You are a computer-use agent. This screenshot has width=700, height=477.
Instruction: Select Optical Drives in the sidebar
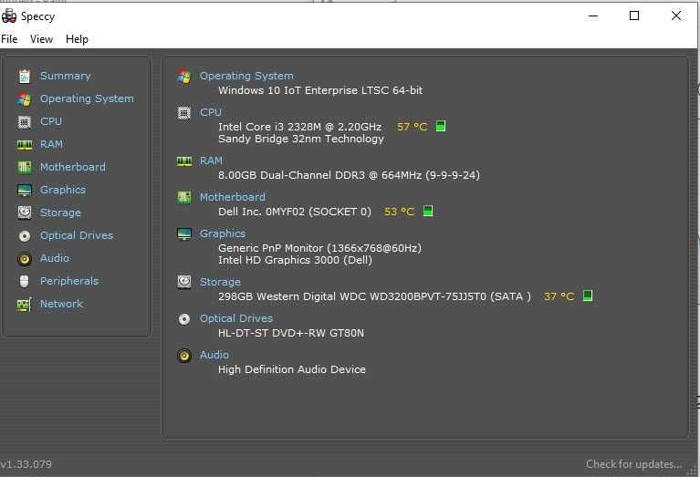[x=77, y=235]
